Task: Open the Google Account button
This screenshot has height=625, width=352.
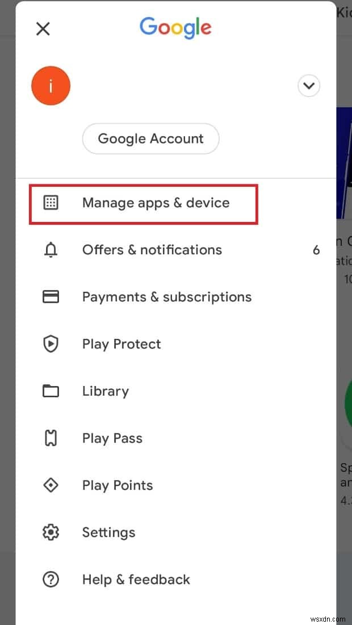Action: (150, 139)
